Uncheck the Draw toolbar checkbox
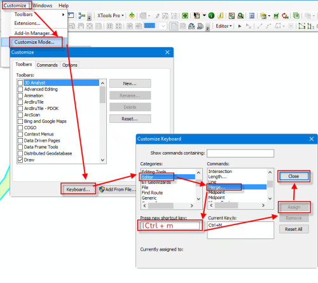 pos(20,160)
